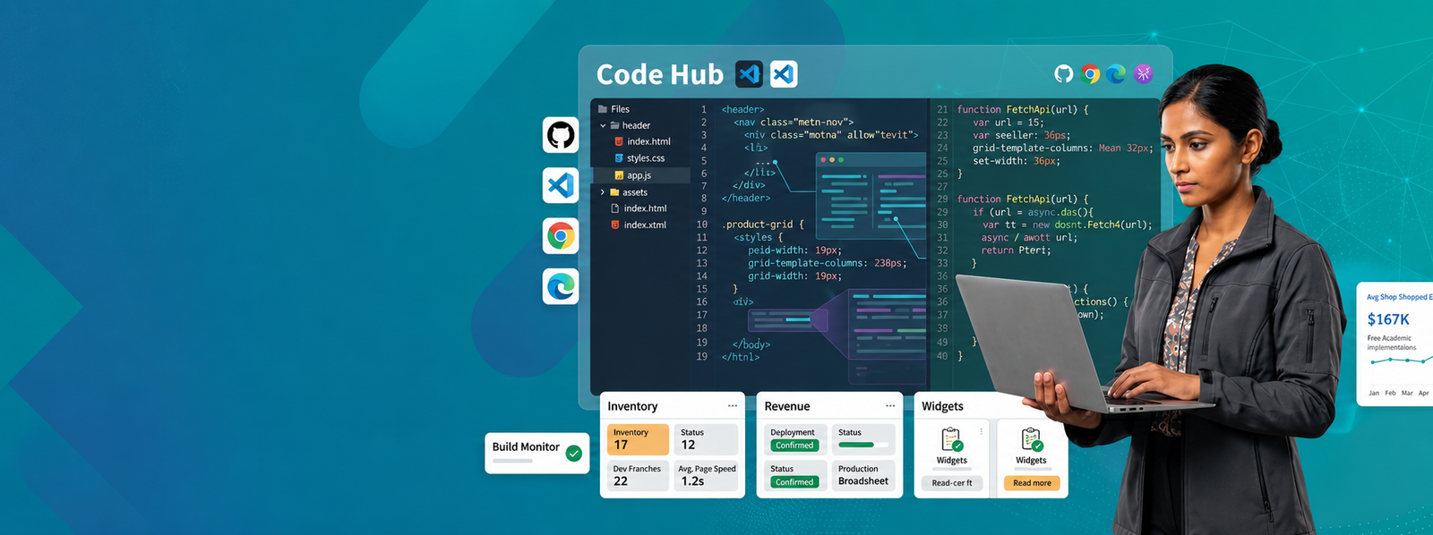Open the VS Code tile in the left icon column
Viewport: 1433px width, 535px height.
point(561,185)
